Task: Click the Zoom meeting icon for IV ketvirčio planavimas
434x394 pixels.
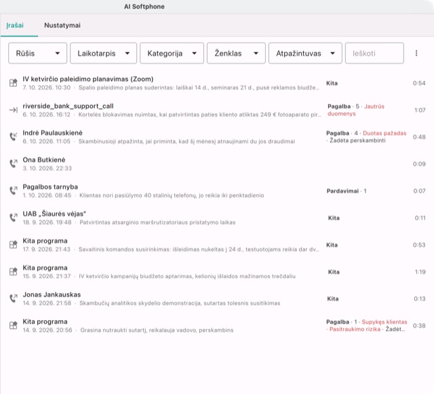Action: point(14,83)
